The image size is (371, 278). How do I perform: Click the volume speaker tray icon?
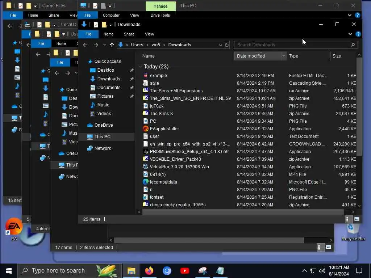click(322, 271)
